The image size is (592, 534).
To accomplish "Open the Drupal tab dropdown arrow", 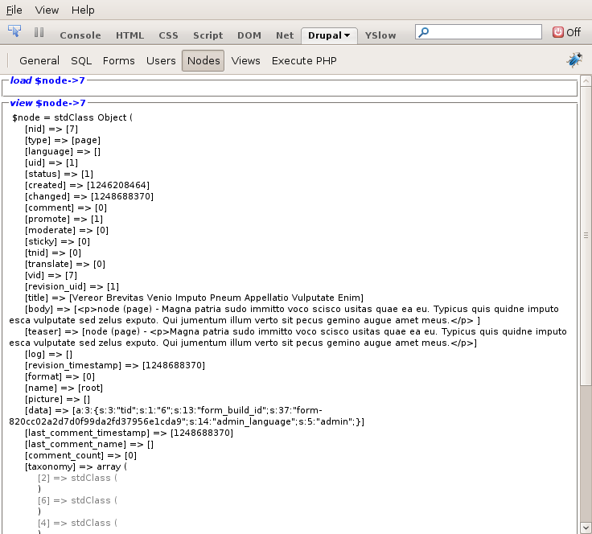I will [347, 35].
